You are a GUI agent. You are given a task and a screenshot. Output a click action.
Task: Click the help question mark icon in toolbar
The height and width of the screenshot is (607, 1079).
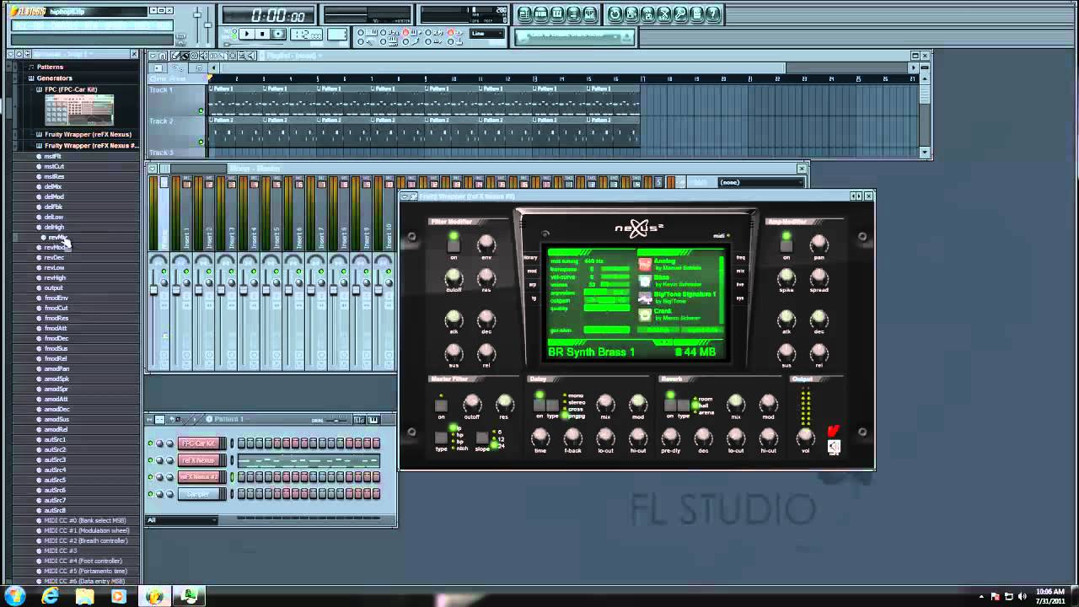point(713,14)
